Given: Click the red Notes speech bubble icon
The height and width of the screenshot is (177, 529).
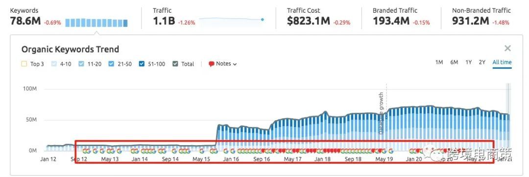Looking at the screenshot, I should pyautogui.click(x=212, y=64).
